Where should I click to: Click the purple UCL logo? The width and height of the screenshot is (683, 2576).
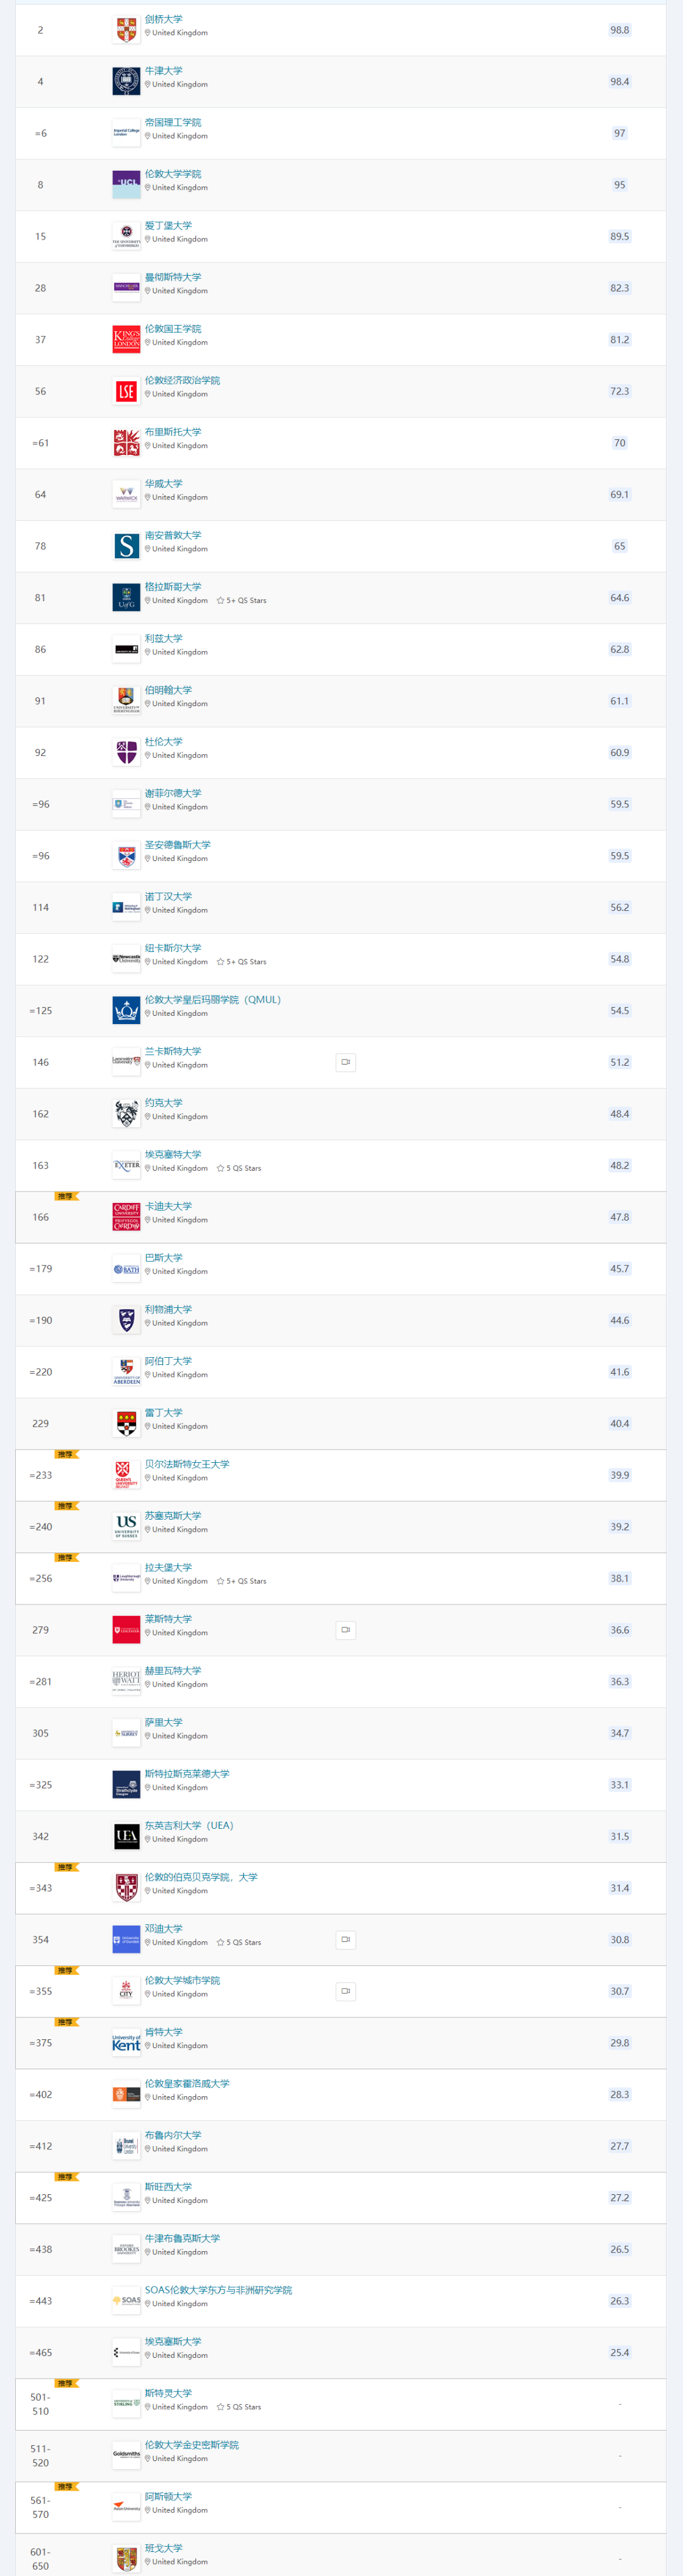[x=126, y=185]
